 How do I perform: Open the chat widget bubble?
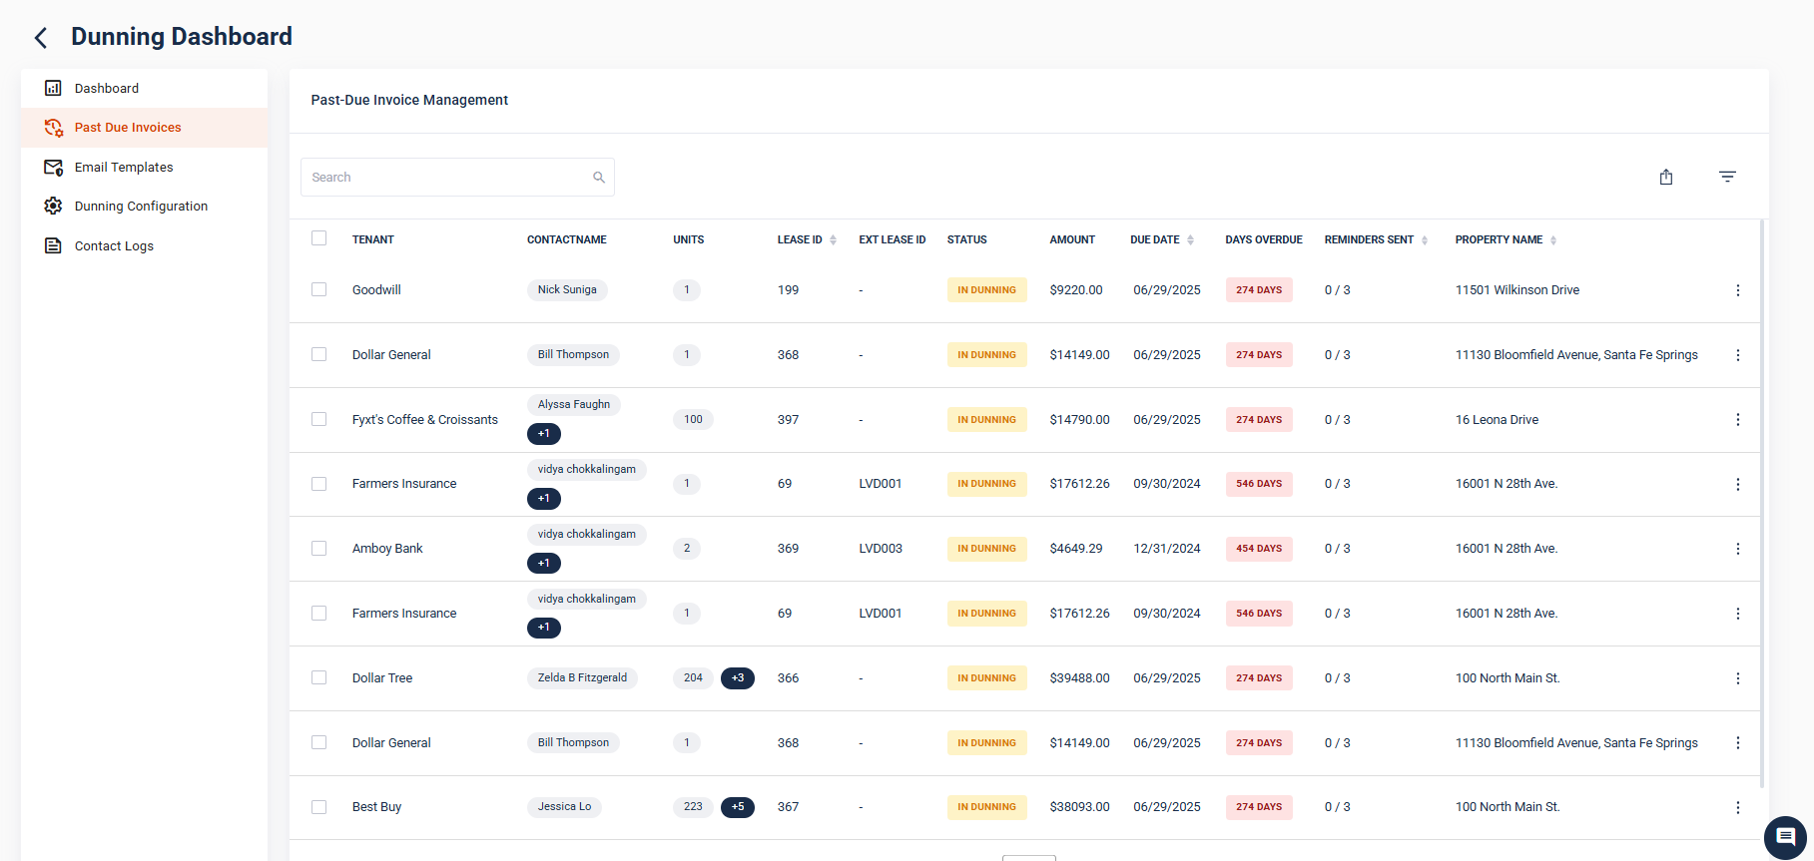(1785, 837)
